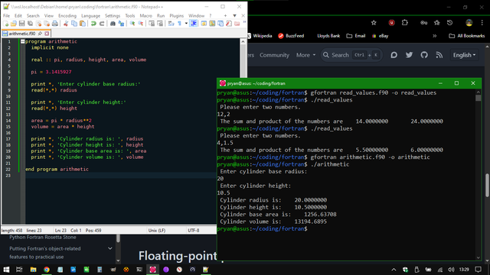490x275 pixels.
Task: Open a file using Notepad++ toolbar icon
Action: (x=14, y=24)
